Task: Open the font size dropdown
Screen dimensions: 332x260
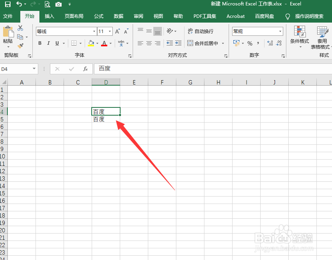Action: pyautogui.click(x=110, y=32)
